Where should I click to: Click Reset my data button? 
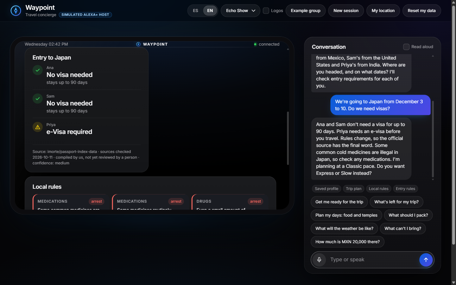(x=421, y=10)
